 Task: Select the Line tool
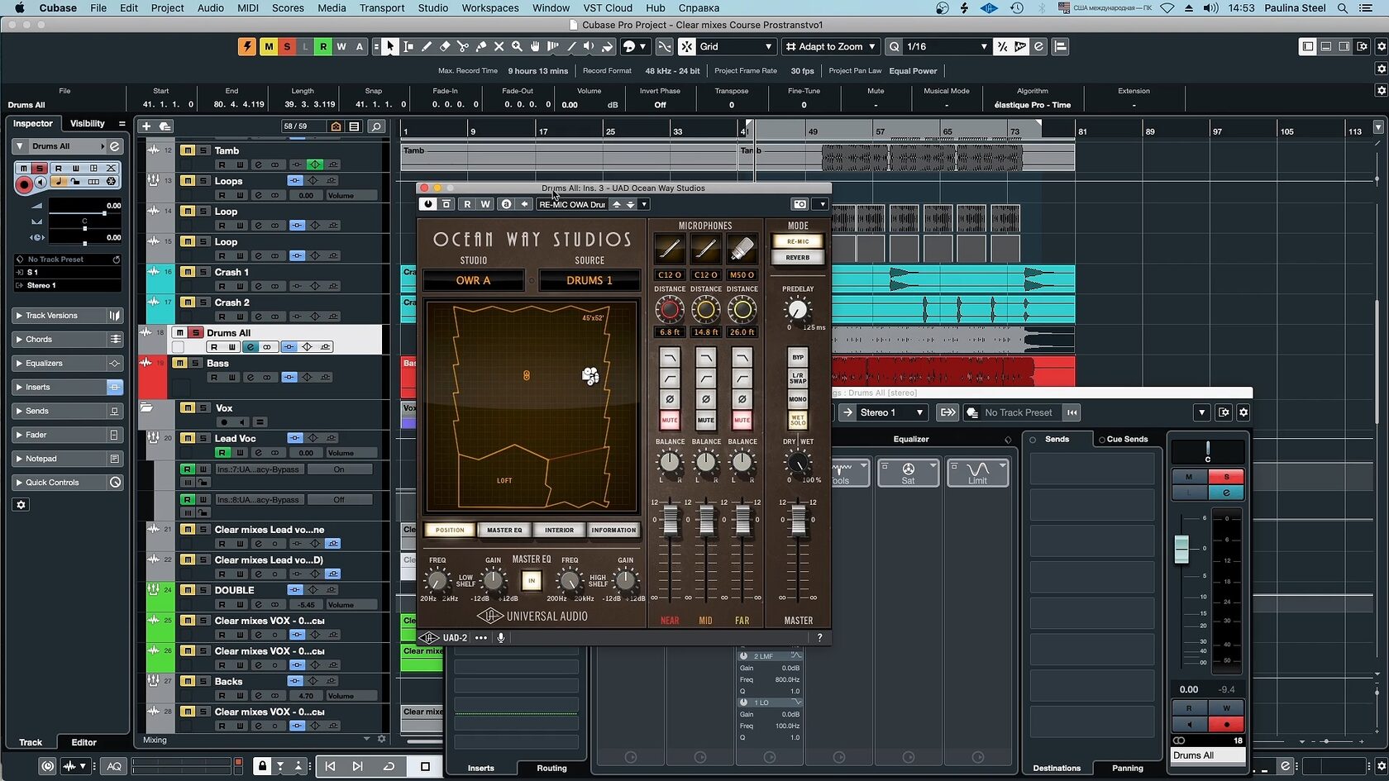[x=571, y=46]
